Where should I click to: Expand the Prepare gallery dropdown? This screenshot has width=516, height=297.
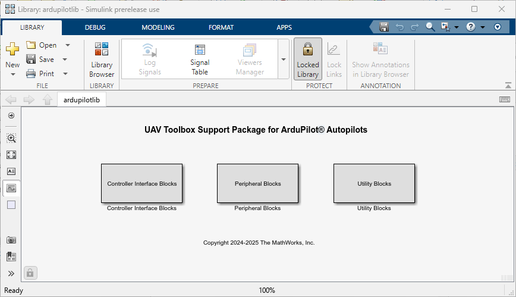click(x=284, y=60)
